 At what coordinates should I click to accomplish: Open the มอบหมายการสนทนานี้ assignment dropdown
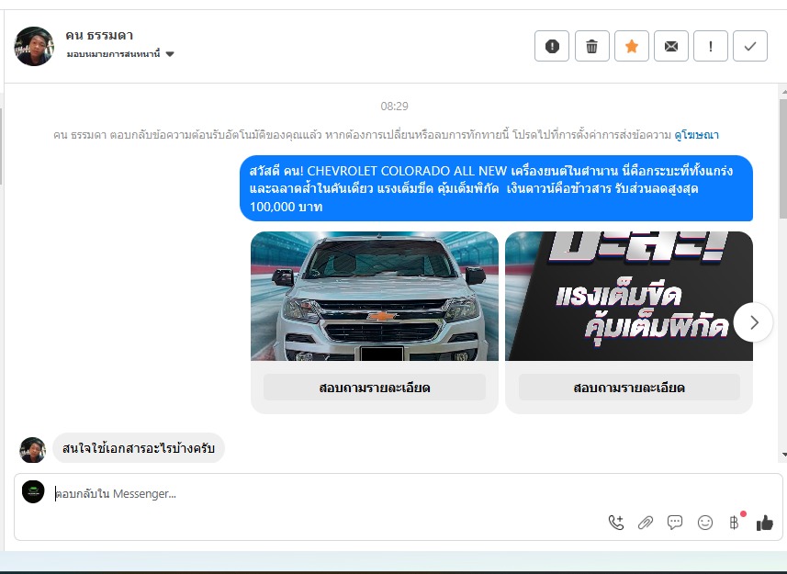[x=120, y=53]
